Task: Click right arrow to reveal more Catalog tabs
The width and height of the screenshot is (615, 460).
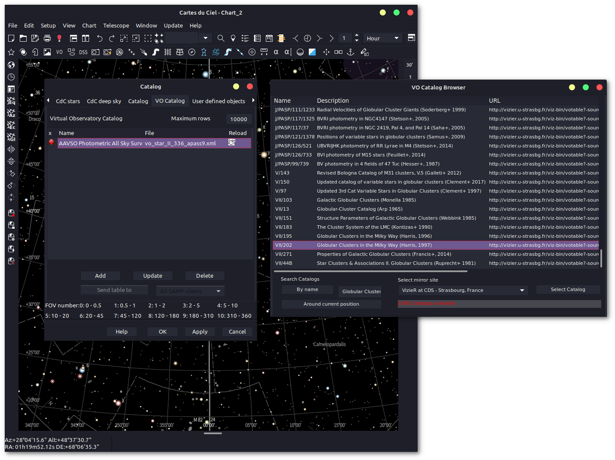Action: tap(253, 100)
